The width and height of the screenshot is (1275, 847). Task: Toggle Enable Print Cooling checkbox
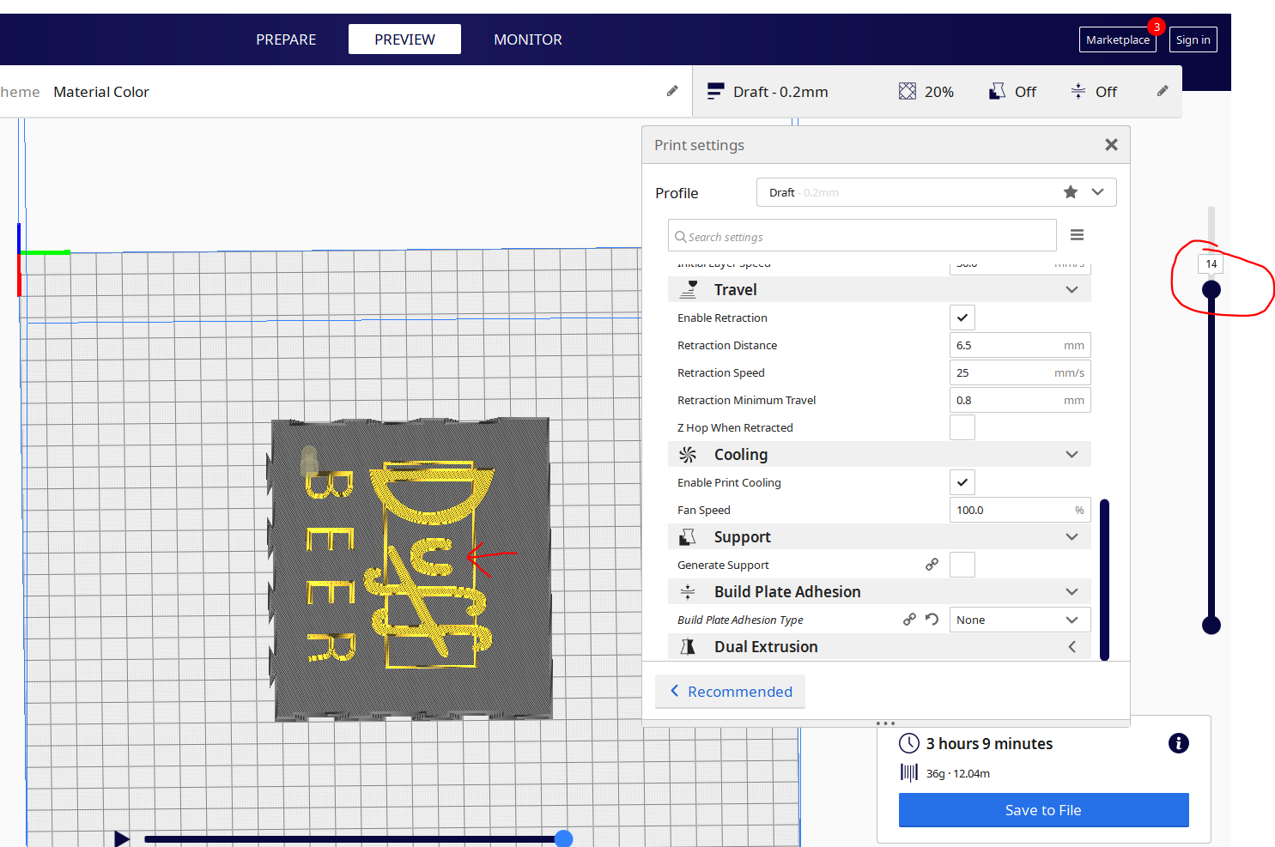pyautogui.click(x=962, y=482)
